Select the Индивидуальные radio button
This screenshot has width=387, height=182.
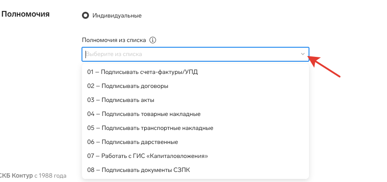(85, 15)
